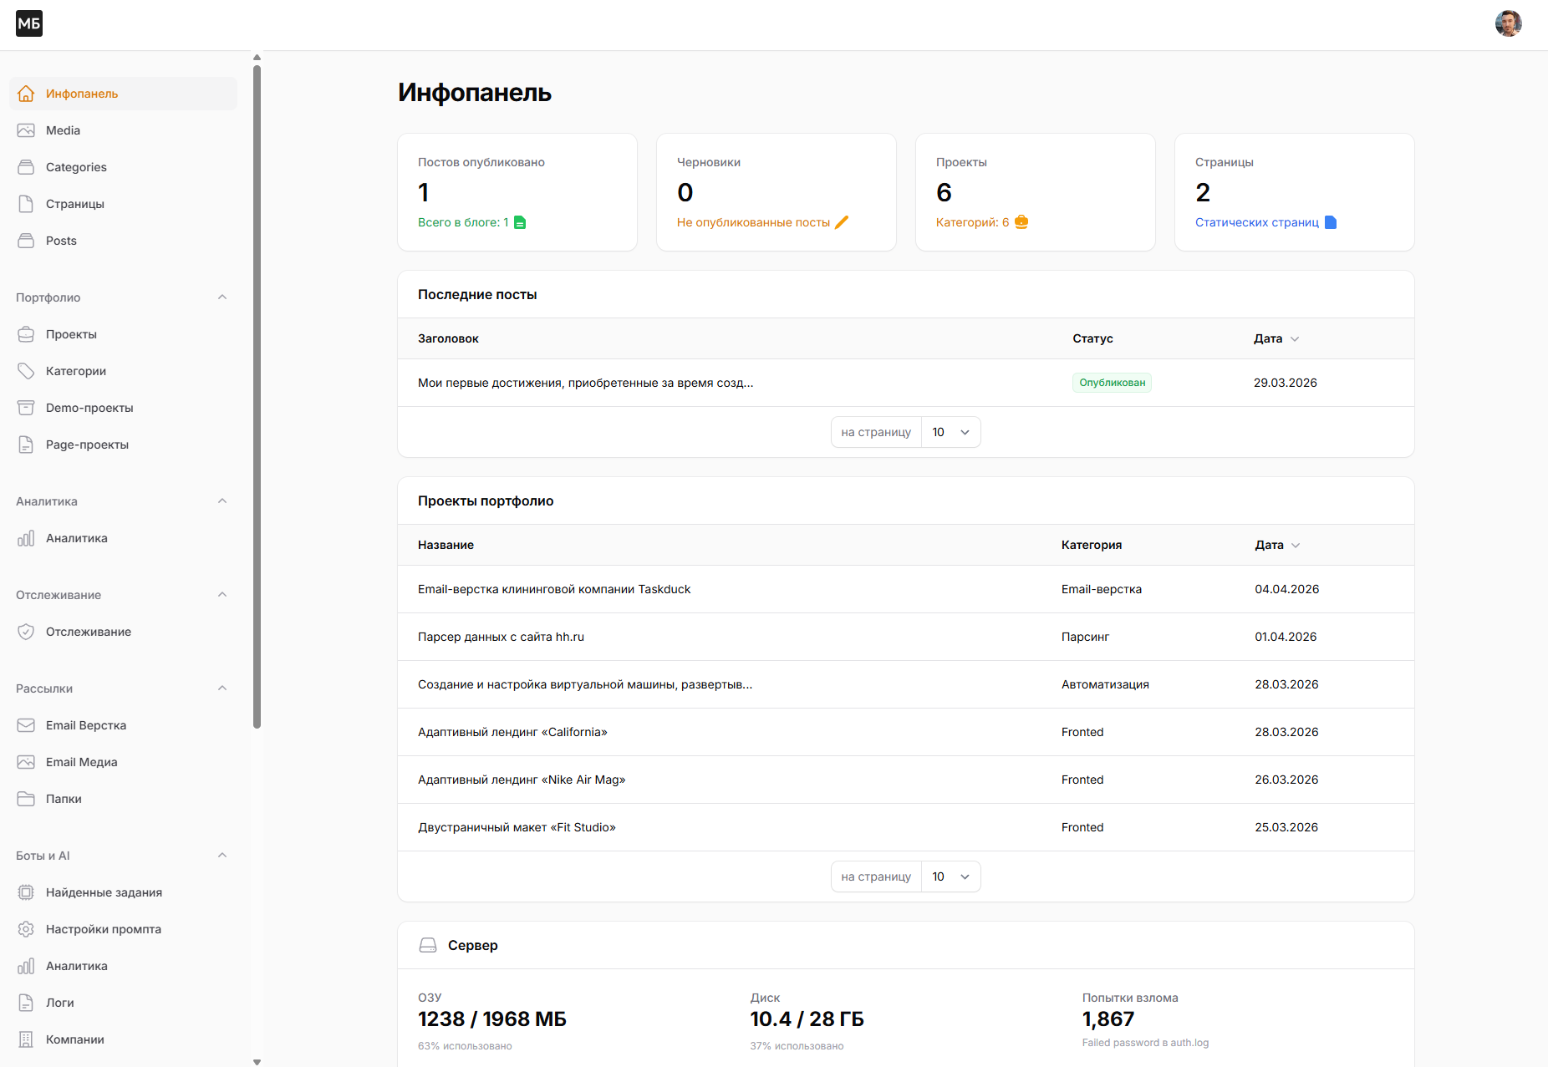Click the chip icon for Найденные задания
The height and width of the screenshot is (1067, 1548).
tap(26, 892)
